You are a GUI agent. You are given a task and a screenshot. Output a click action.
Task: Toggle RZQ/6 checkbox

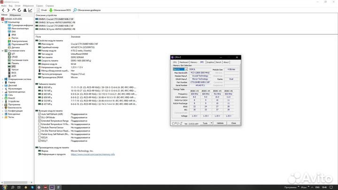point(39,137)
